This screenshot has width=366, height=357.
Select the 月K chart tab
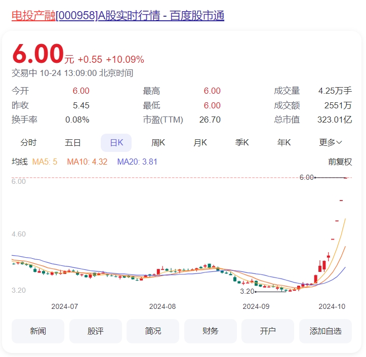pyautogui.click(x=200, y=142)
